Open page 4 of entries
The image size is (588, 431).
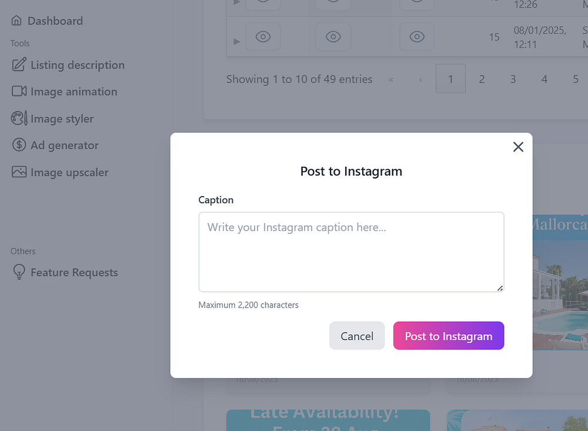click(x=544, y=79)
